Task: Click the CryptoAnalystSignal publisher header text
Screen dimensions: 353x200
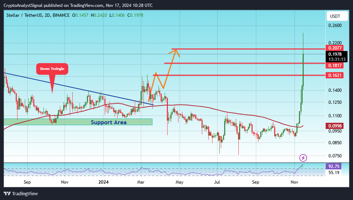Action: pyautogui.click(x=78, y=5)
